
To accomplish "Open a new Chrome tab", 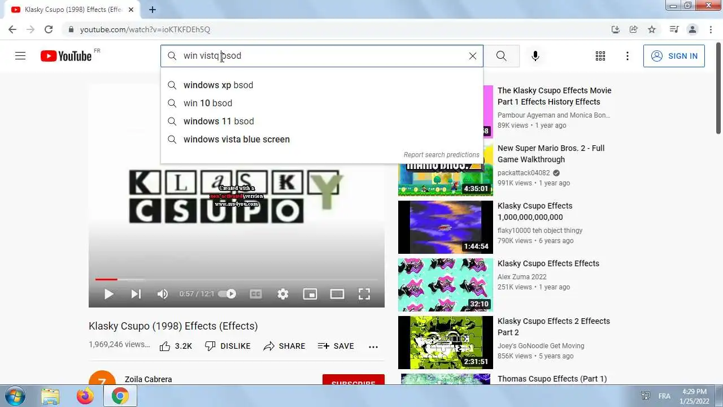I will pyautogui.click(x=153, y=10).
